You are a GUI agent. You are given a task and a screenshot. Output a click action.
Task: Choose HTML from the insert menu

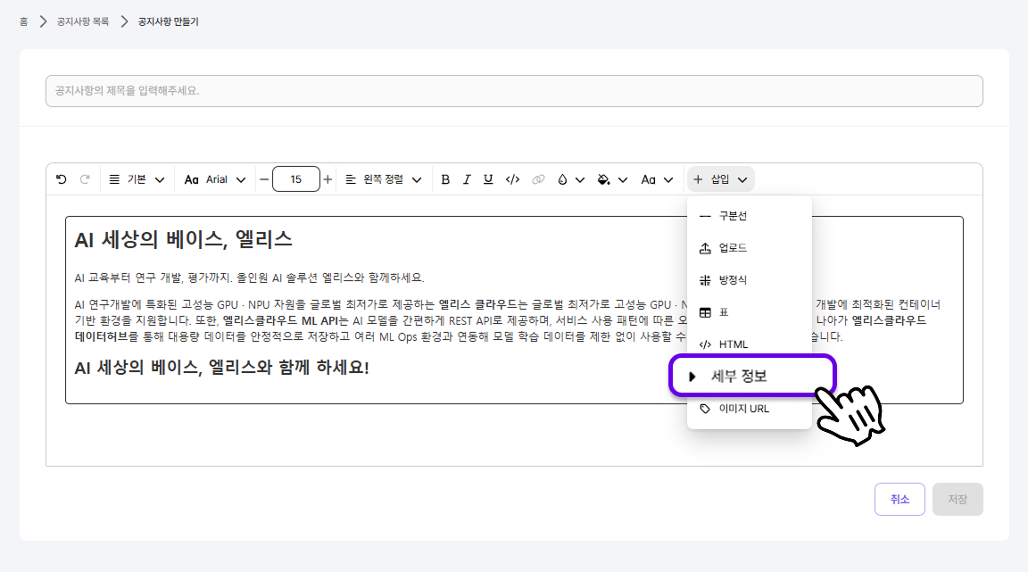point(750,344)
